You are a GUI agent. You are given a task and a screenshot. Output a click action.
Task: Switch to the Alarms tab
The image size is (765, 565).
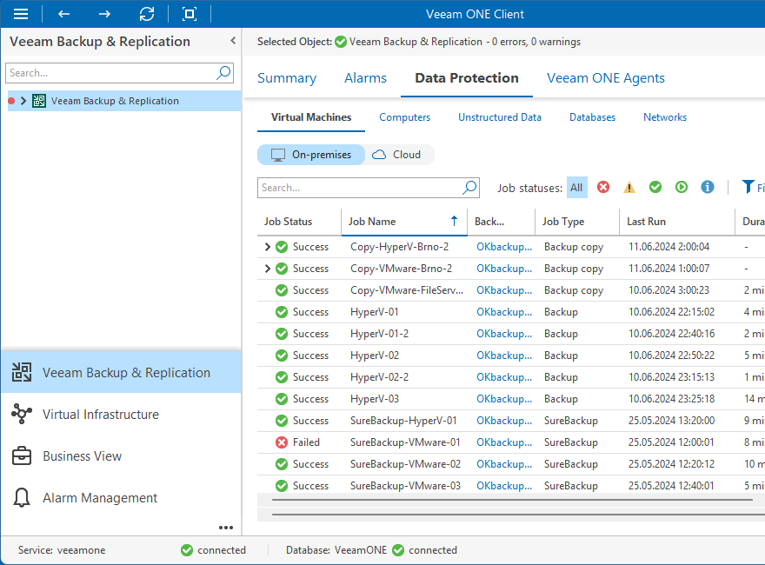pos(365,78)
